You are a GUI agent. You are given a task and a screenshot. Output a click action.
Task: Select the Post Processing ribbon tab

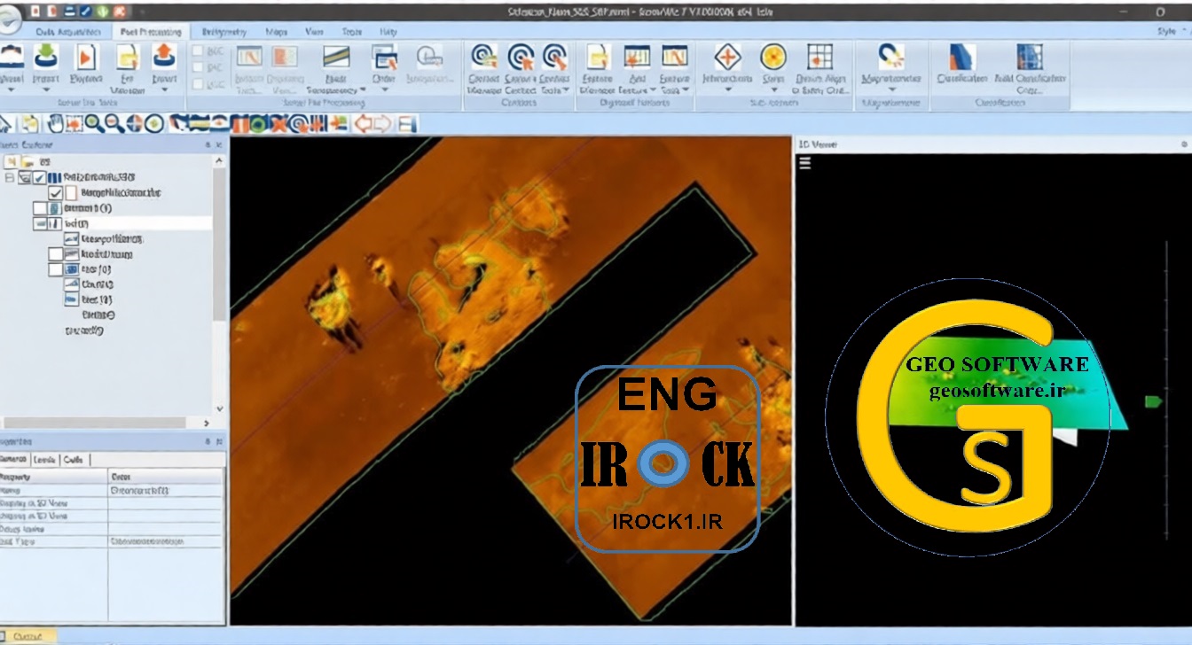tap(150, 32)
